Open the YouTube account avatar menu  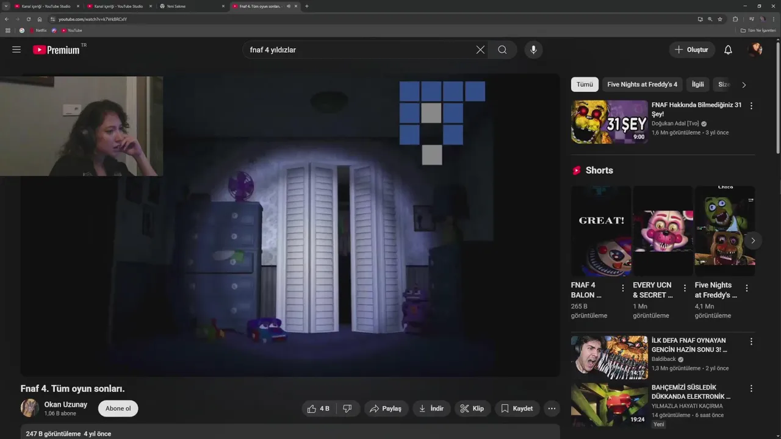[755, 49]
